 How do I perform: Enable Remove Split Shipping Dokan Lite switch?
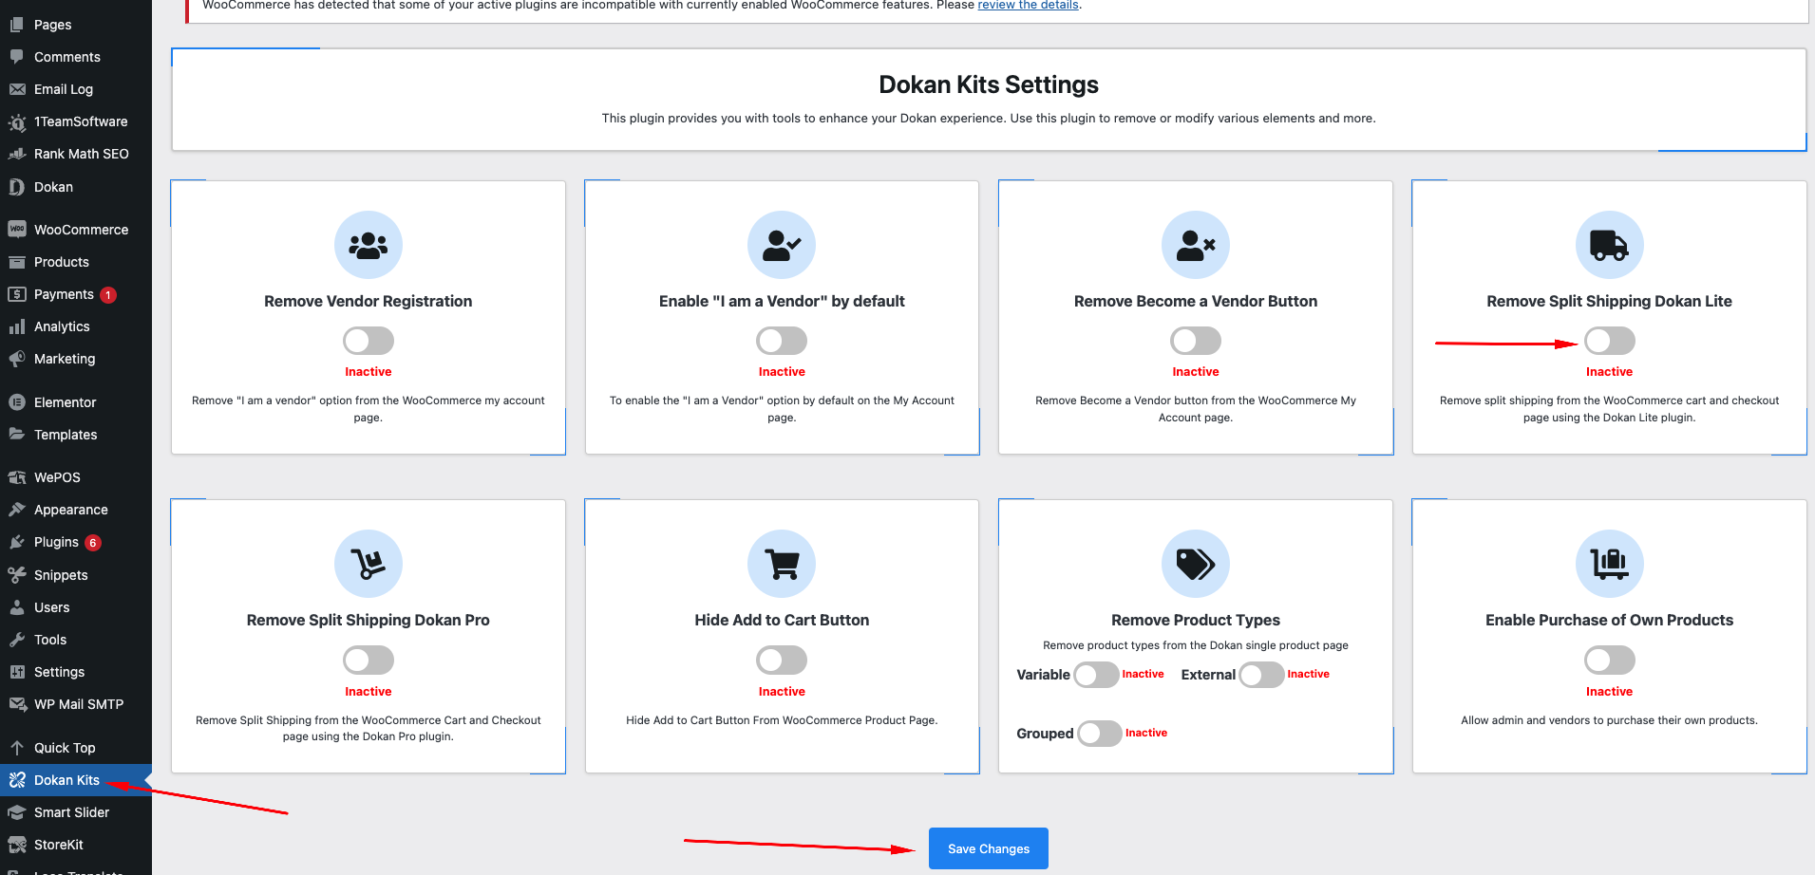tap(1610, 341)
